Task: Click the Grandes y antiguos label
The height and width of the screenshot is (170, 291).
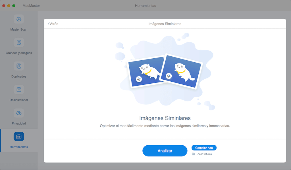Action: click(x=19, y=53)
